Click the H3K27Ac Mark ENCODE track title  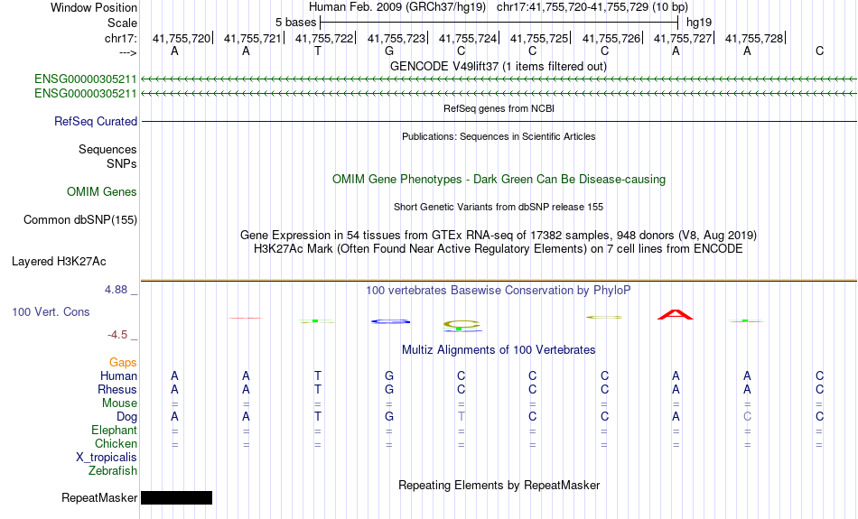[x=499, y=249]
